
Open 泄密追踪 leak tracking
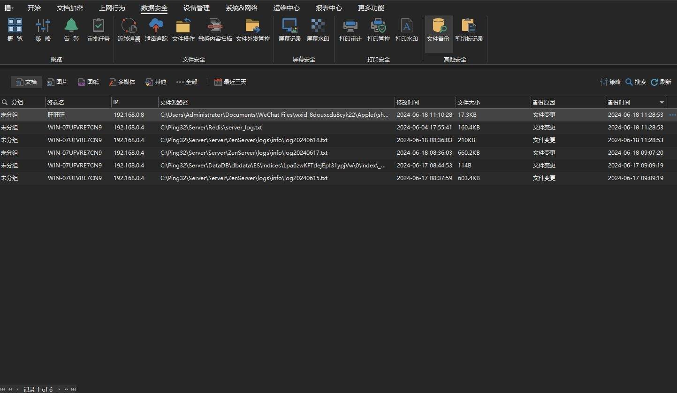coord(156,30)
